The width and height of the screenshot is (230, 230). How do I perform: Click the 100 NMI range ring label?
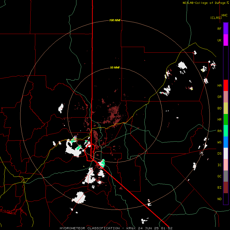coord(115,20)
